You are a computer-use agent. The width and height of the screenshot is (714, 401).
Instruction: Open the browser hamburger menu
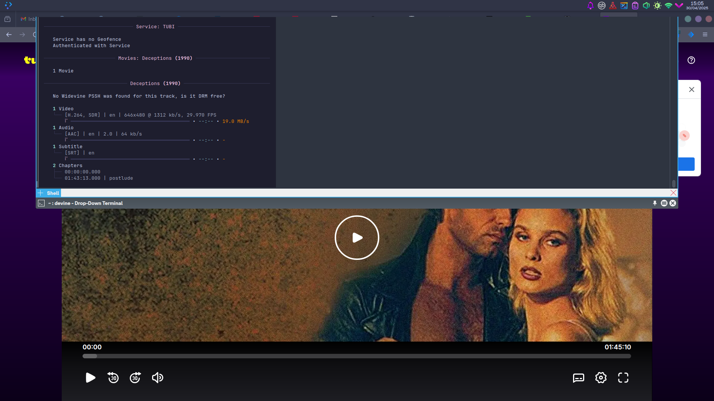point(705,35)
